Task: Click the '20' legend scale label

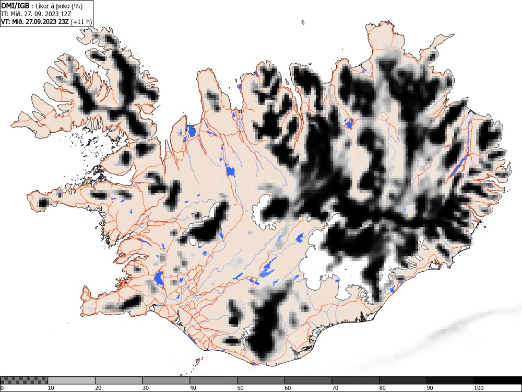Action: (x=98, y=388)
